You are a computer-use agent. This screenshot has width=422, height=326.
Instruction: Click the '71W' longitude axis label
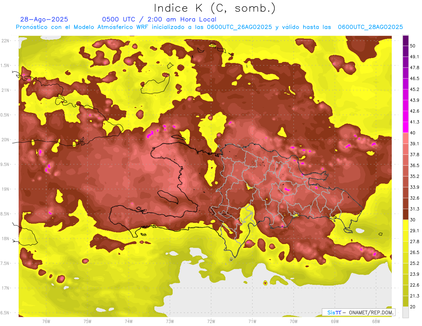(x=252, y=321)
